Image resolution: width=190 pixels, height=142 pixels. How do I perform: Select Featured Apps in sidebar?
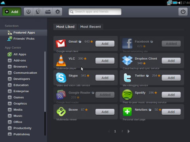[23, 33]
